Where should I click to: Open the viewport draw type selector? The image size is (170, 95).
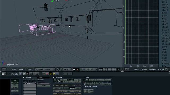[59, 69]
